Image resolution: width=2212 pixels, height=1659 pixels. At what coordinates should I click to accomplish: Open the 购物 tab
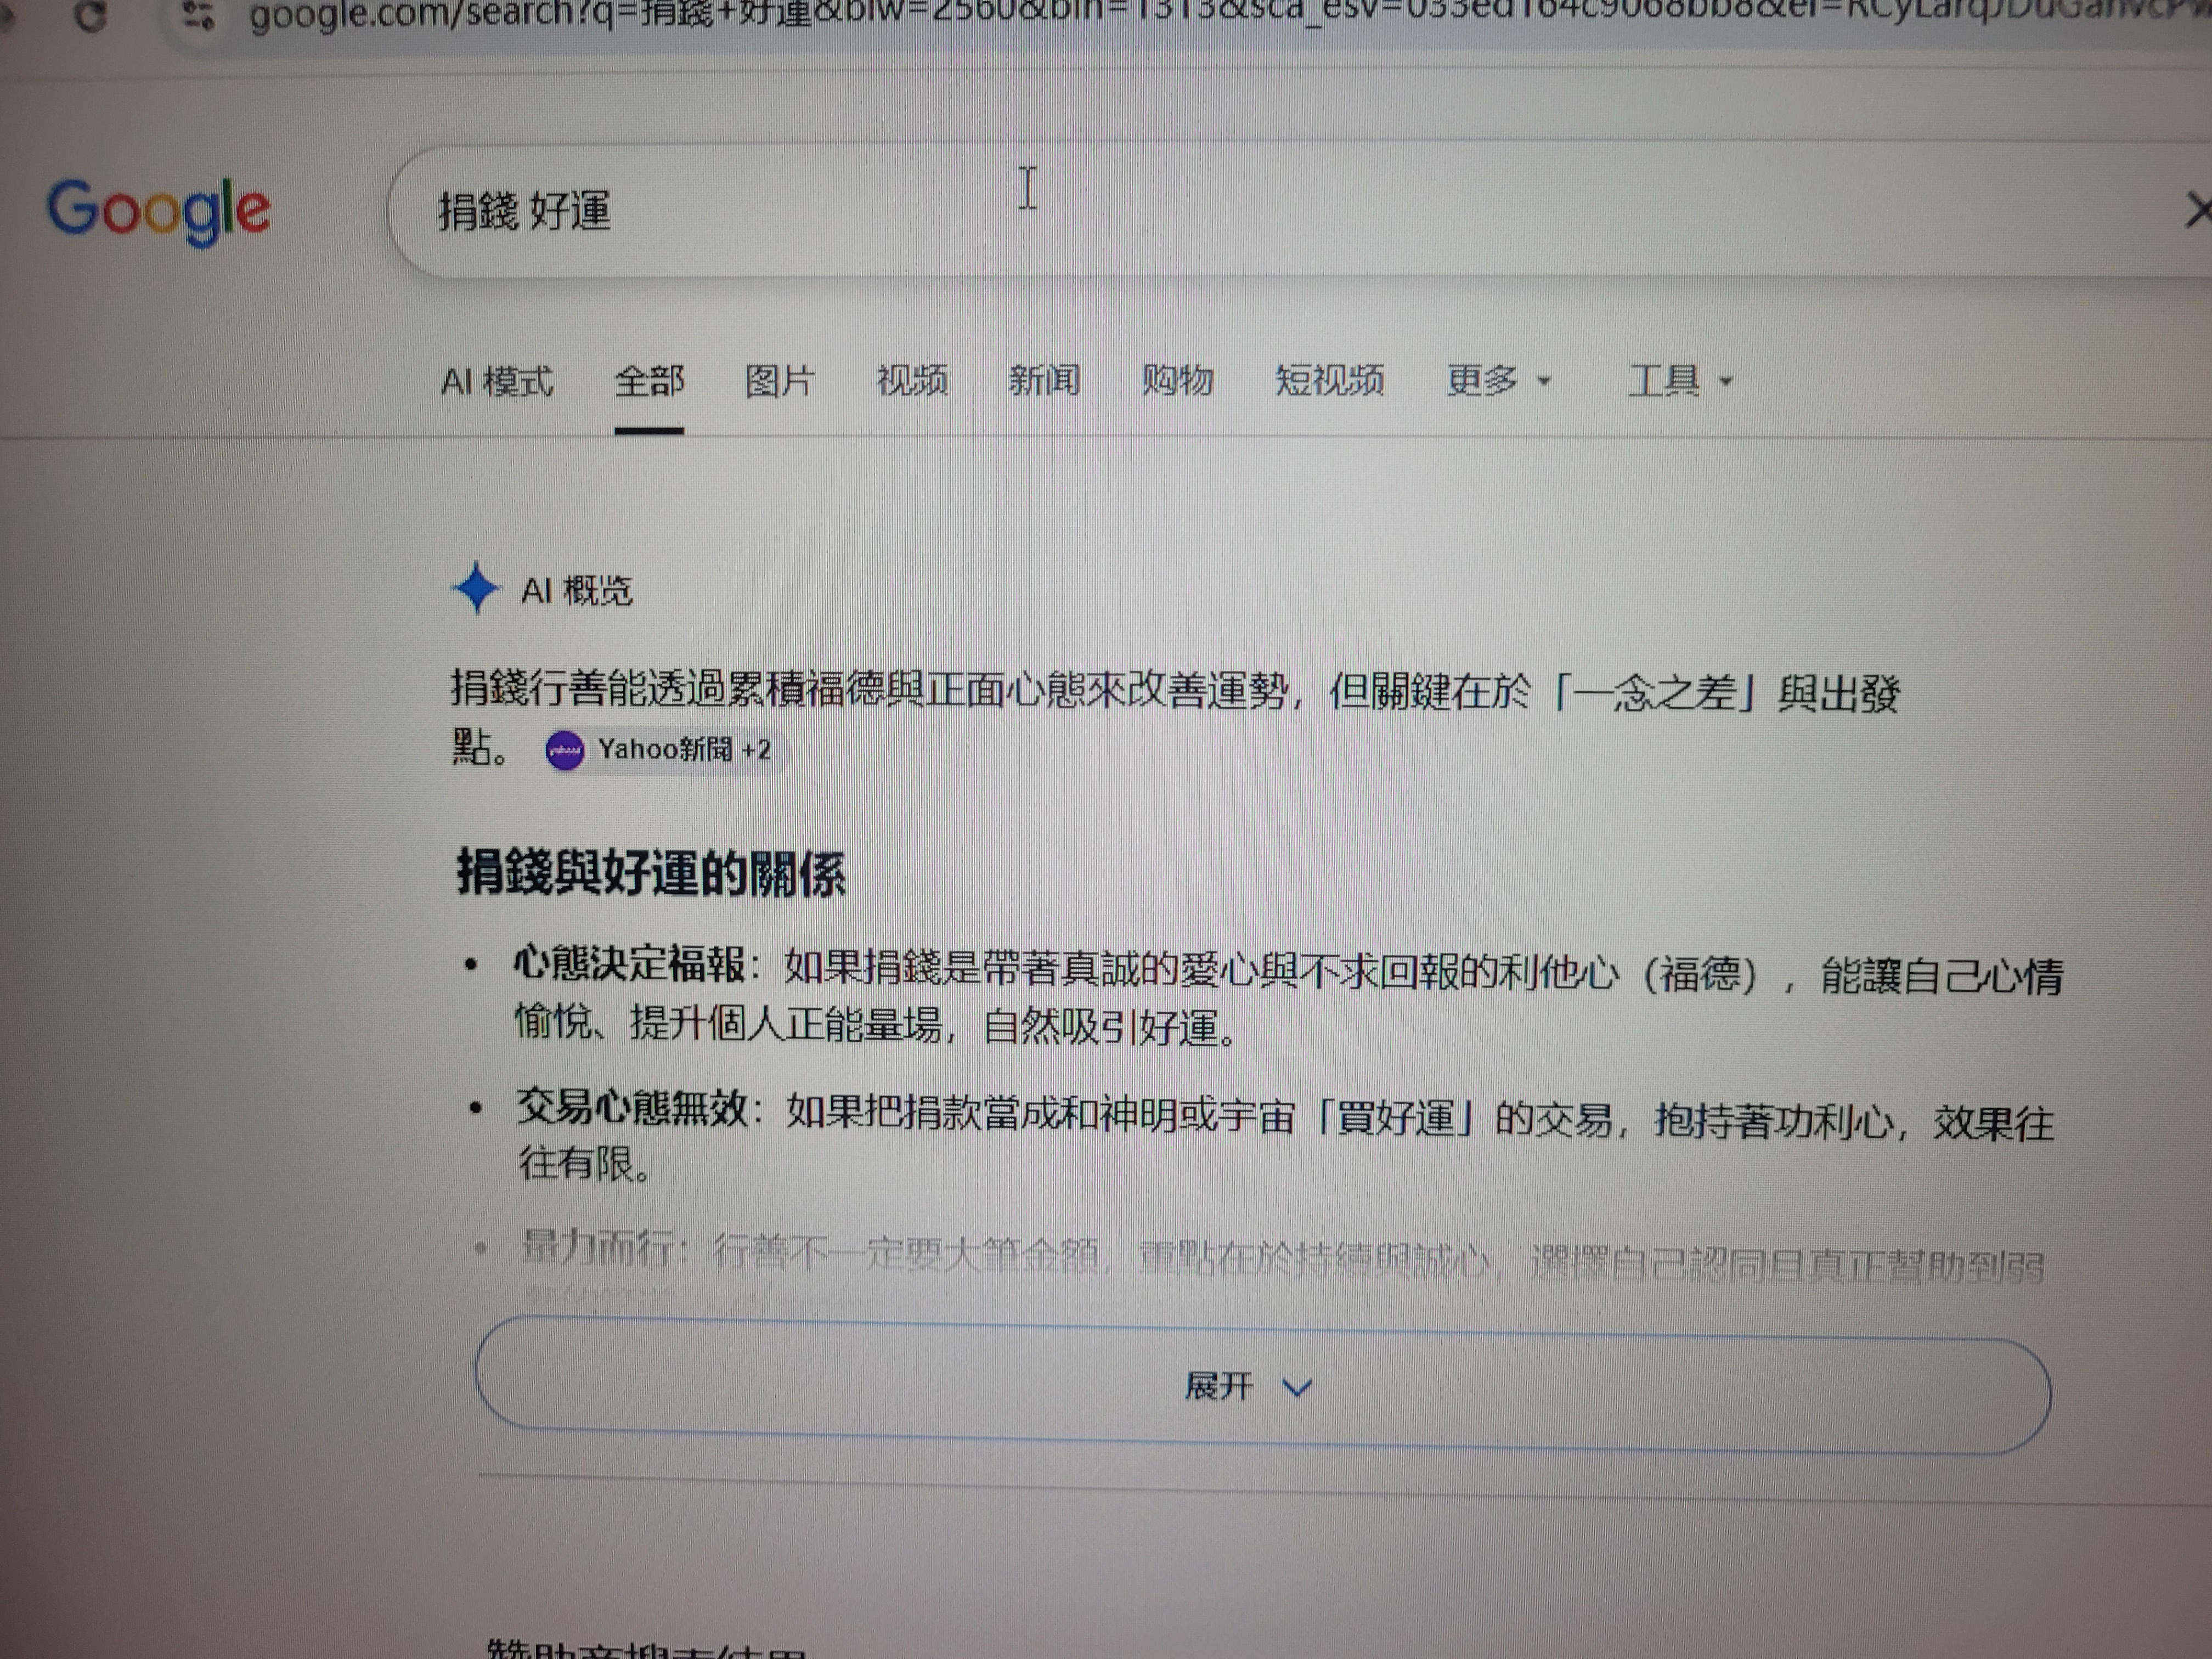click(1178, 381)
